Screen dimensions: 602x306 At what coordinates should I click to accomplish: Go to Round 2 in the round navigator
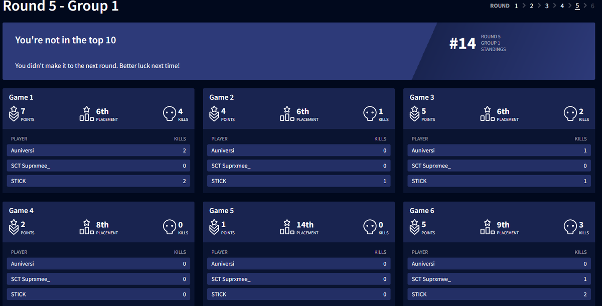[531, 6]
